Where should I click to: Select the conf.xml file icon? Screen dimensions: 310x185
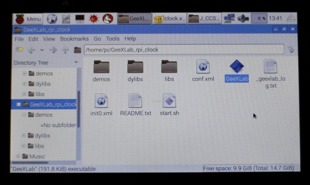click(x=203, y=66)
